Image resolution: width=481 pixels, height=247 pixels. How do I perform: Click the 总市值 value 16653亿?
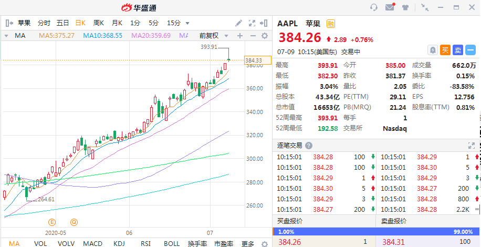[327, 107]
